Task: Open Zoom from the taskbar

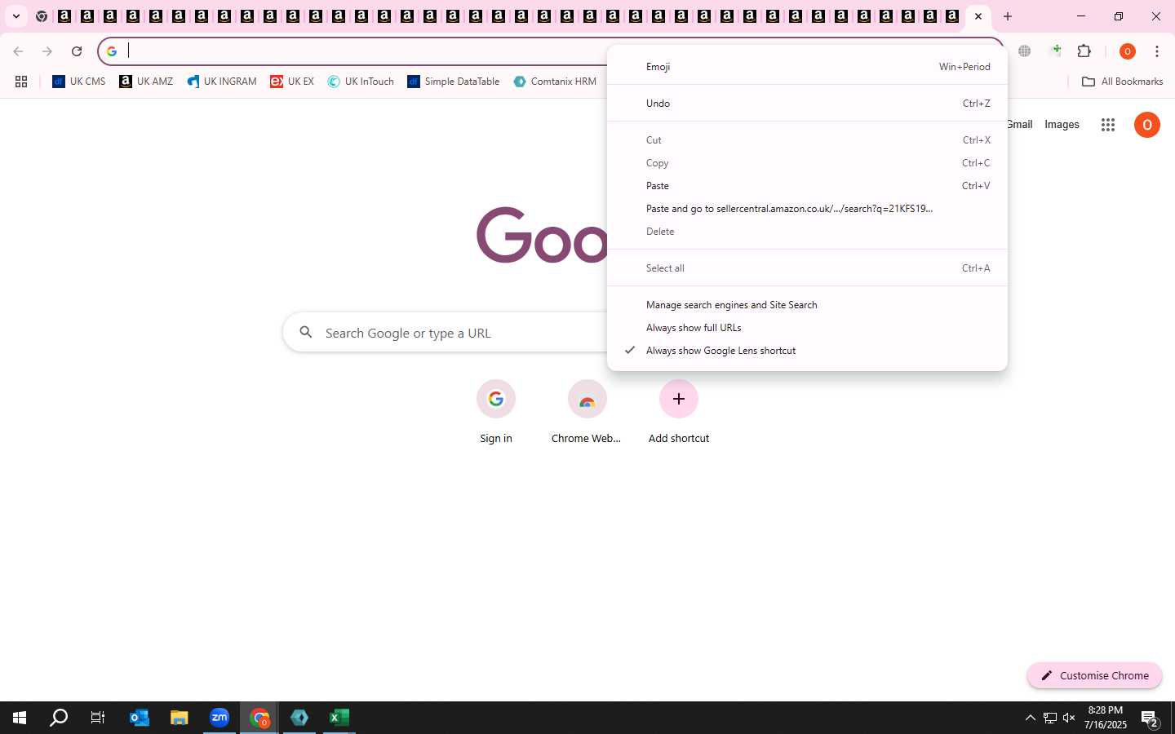Action: [219, 718]
